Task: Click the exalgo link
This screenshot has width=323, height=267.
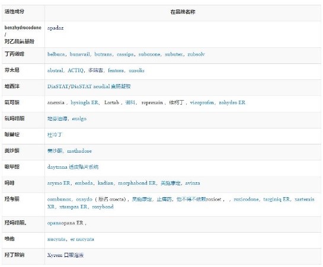Action: (79, 118)
